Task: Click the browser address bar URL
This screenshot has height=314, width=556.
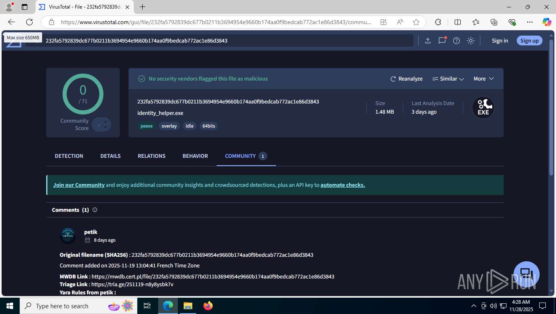Action: (216, 22)
